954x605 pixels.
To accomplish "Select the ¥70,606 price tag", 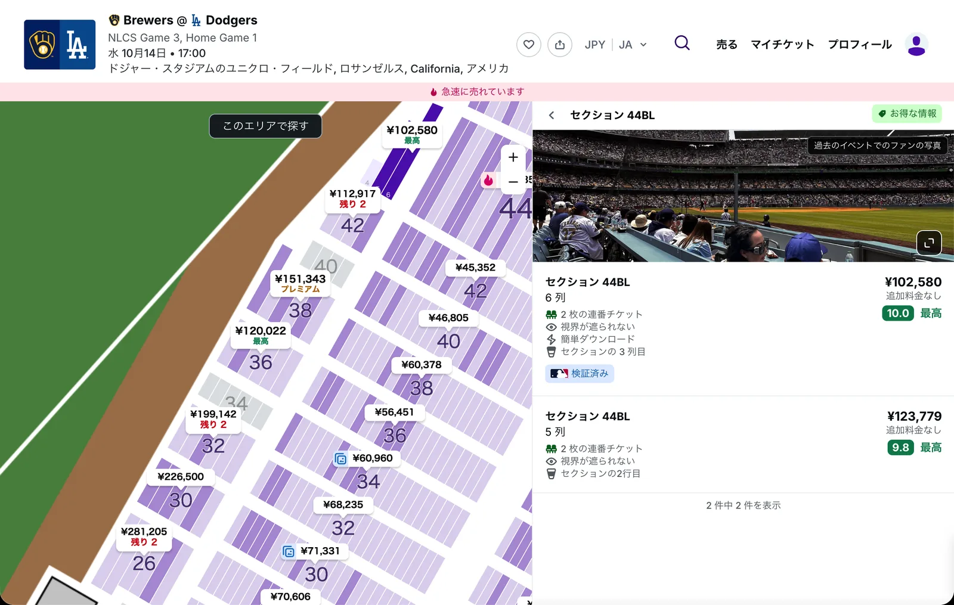I will (290, 597).
